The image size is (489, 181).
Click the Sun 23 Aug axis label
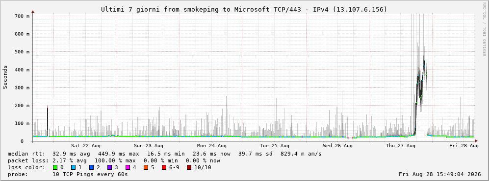coord(149,146)
